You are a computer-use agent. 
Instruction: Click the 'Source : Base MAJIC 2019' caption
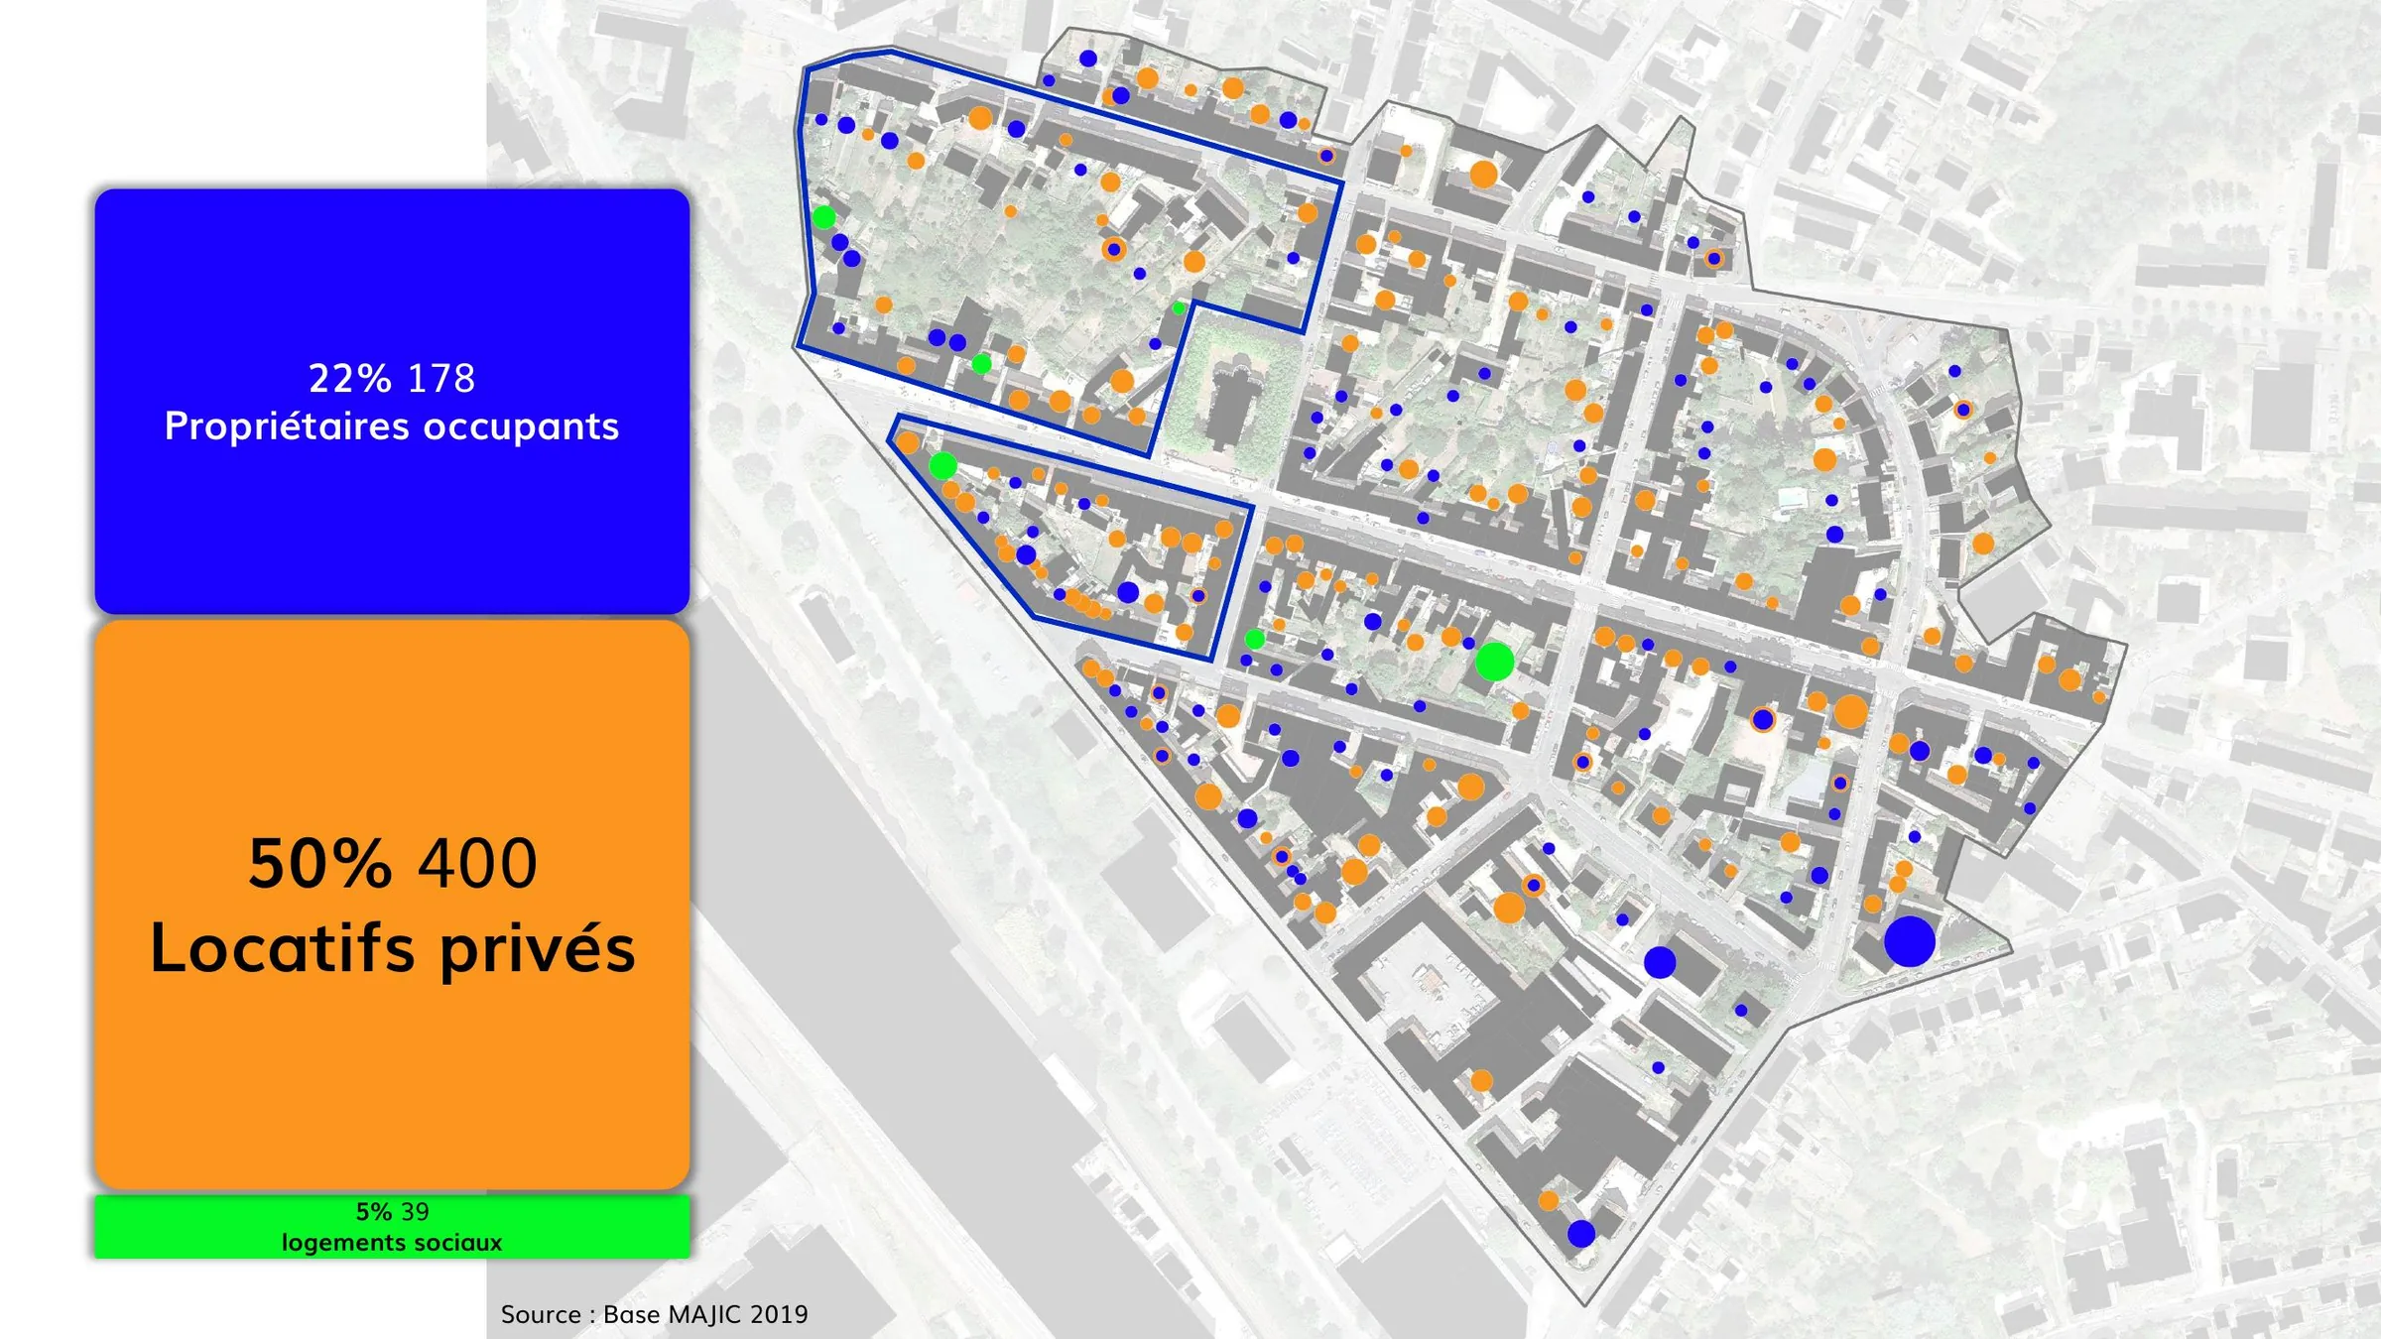[x=654, y=1314]
